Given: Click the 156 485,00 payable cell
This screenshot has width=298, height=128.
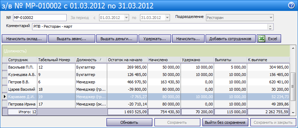Looking at the screenshot, I should click(268, 75).
